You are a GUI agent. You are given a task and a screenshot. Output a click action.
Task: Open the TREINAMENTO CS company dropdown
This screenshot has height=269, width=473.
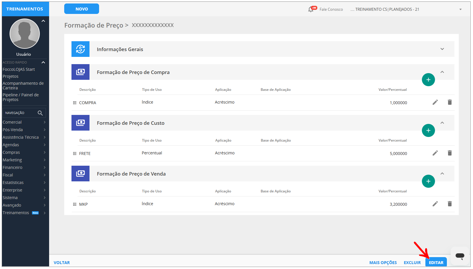point(460,9)
